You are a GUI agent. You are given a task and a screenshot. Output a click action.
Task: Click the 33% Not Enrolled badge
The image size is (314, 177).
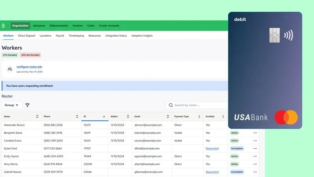pos(31,55)
